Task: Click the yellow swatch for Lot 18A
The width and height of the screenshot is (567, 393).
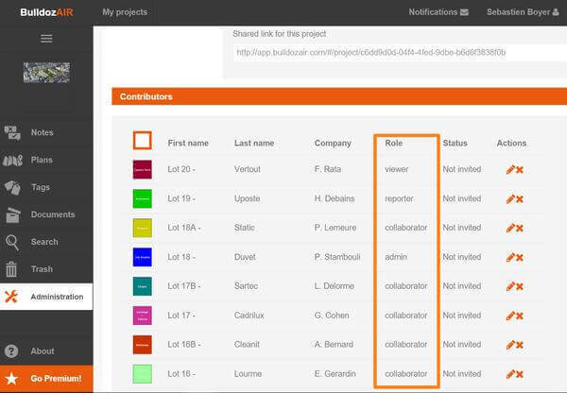Action: pyautogui.click(x=143, y=228)
